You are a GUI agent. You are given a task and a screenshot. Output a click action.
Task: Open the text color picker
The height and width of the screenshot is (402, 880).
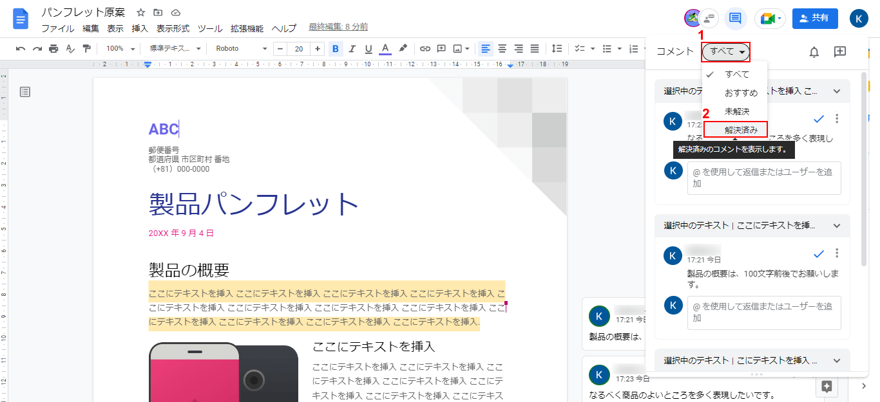click(x=385, y=48)
